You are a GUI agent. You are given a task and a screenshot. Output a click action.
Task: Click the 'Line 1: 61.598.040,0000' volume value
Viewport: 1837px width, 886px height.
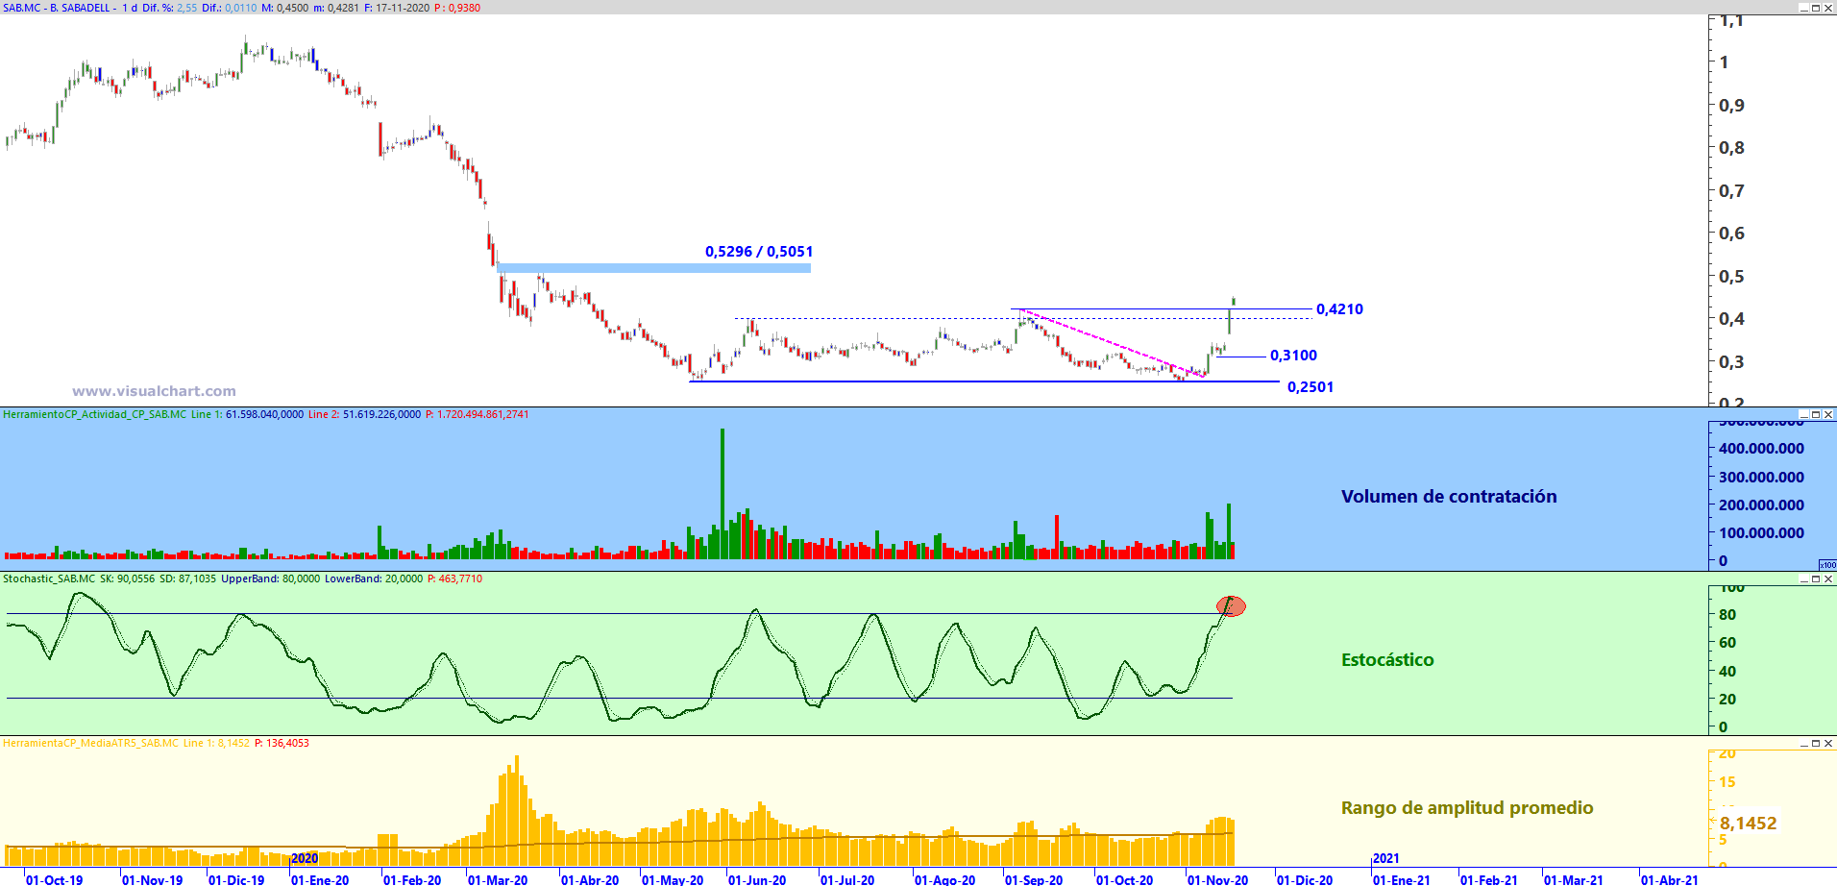(x=247, y=414)
